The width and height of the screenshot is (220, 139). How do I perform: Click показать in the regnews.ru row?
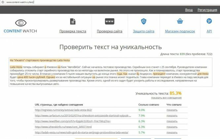[x=172, y=110]
